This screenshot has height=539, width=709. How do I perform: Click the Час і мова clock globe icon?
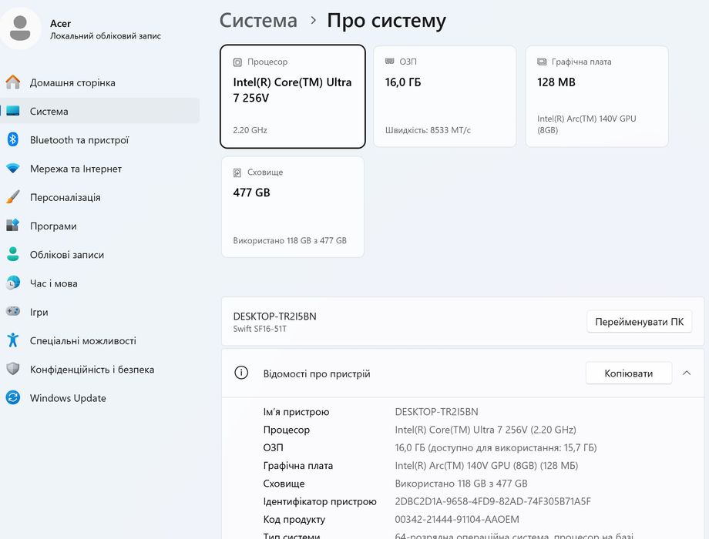pos(12,283)
